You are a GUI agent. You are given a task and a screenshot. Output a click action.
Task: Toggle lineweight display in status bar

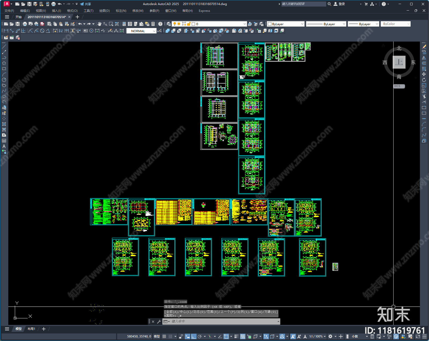236,336
